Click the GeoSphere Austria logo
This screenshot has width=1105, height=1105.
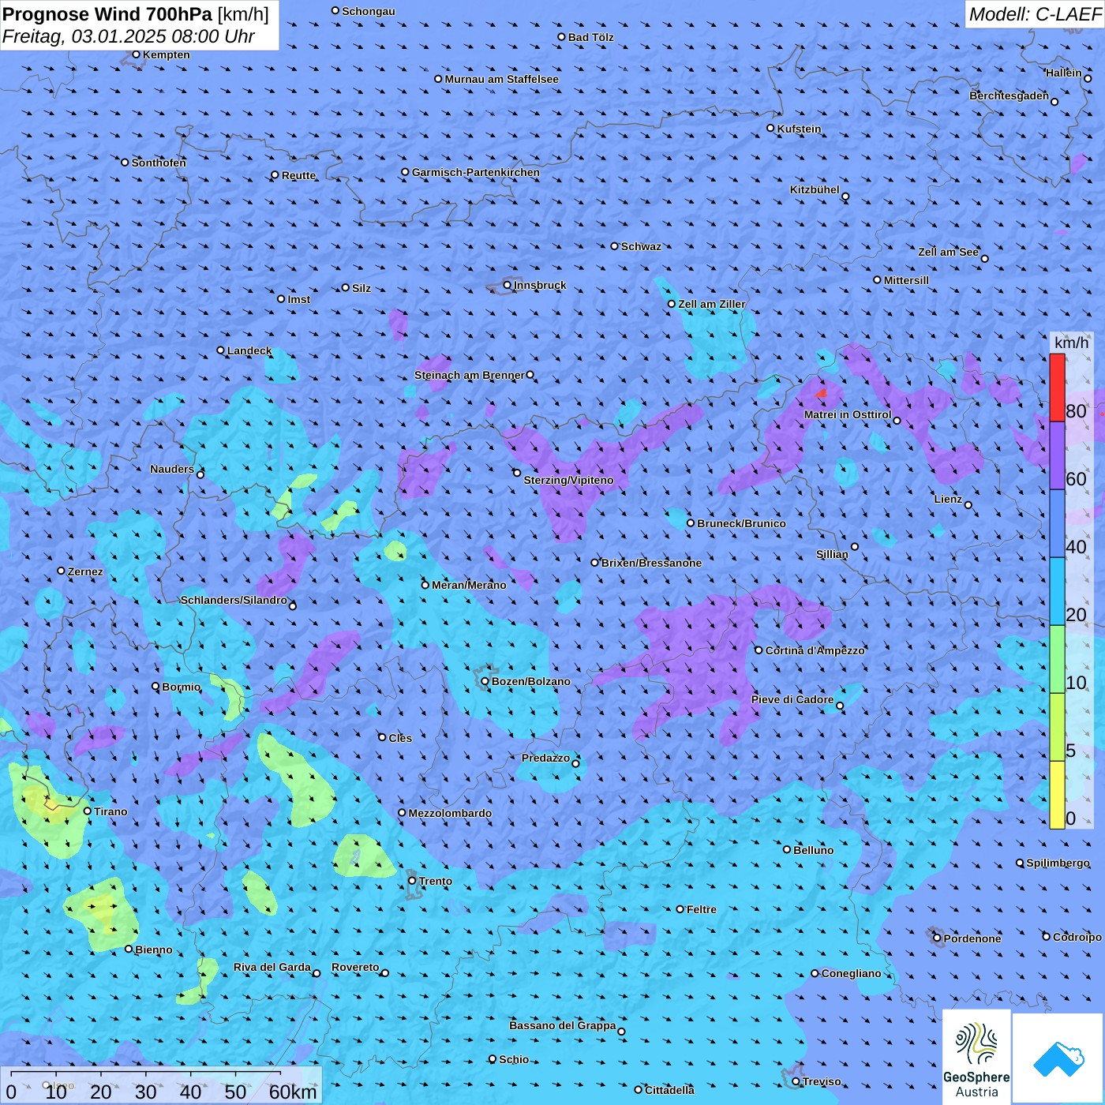pos(976,1057)
